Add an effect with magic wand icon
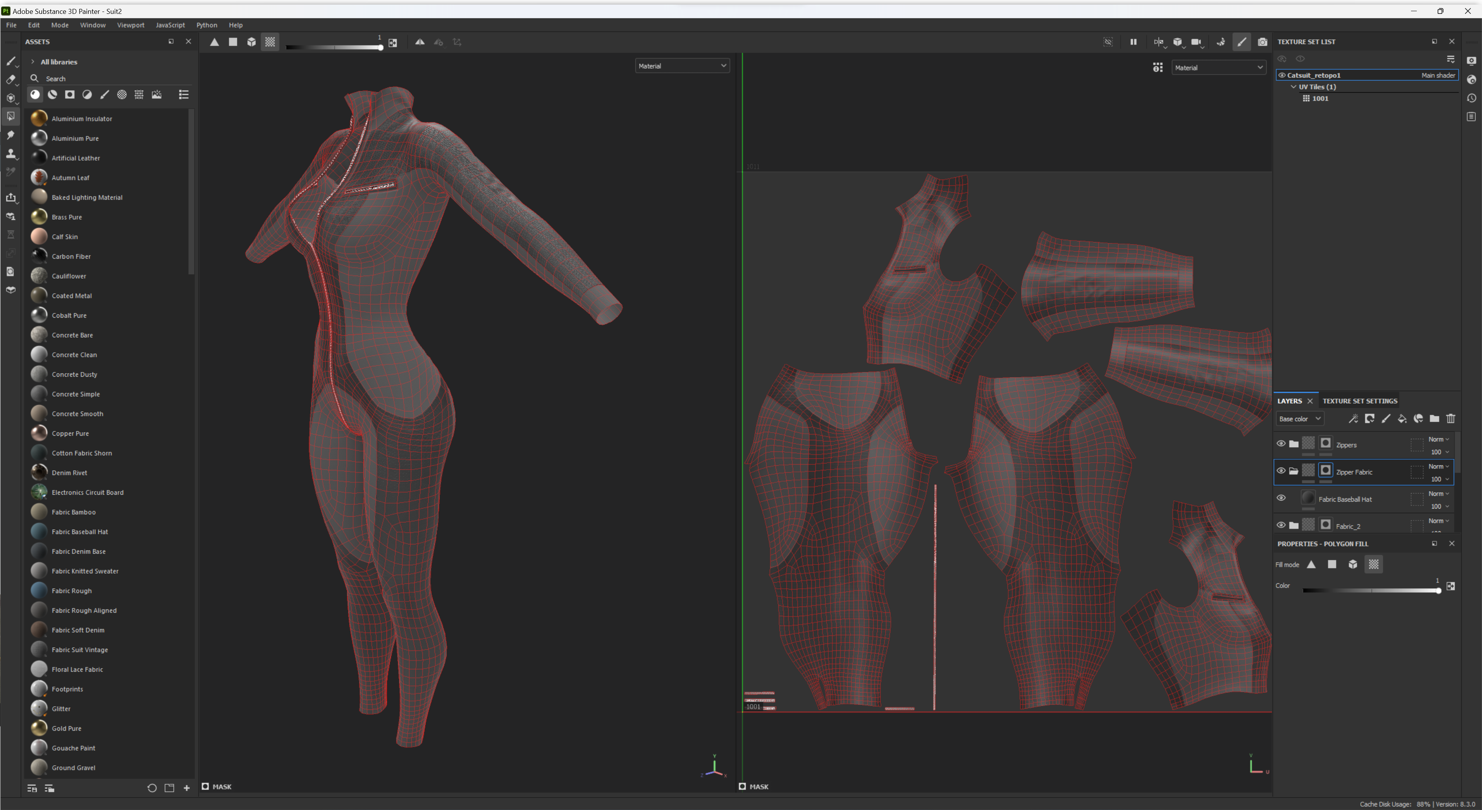1482x810 pixels. (x=1353, y=419)
